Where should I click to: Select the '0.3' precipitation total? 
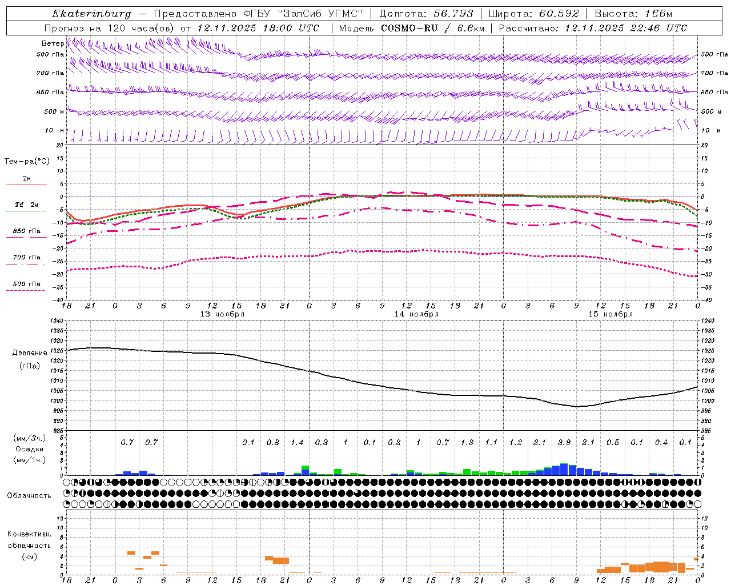tap(322, 443)
